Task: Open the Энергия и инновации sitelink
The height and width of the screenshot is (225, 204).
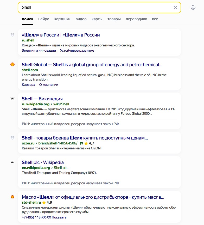Action: click(x=39, y=51)
